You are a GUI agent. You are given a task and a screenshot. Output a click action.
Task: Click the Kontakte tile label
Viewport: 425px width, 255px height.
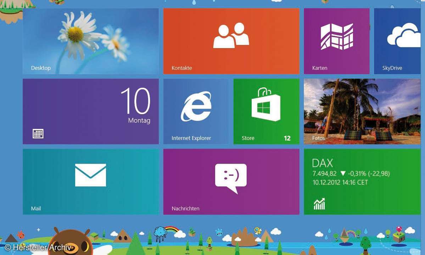click(x=181, y=68)
